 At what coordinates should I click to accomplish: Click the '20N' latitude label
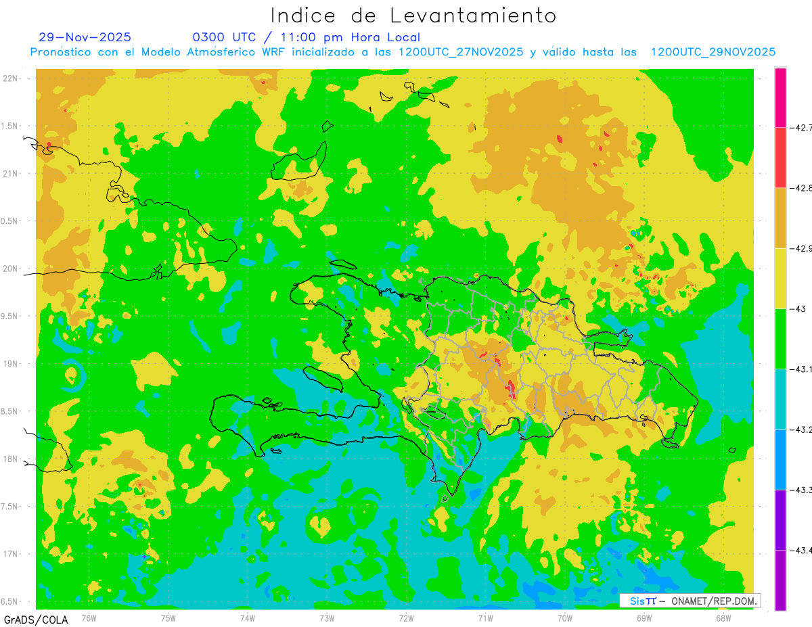(10, 269)
